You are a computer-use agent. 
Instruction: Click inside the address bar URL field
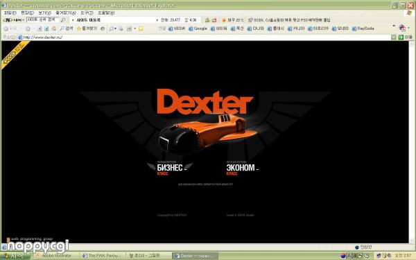point(205,37)
